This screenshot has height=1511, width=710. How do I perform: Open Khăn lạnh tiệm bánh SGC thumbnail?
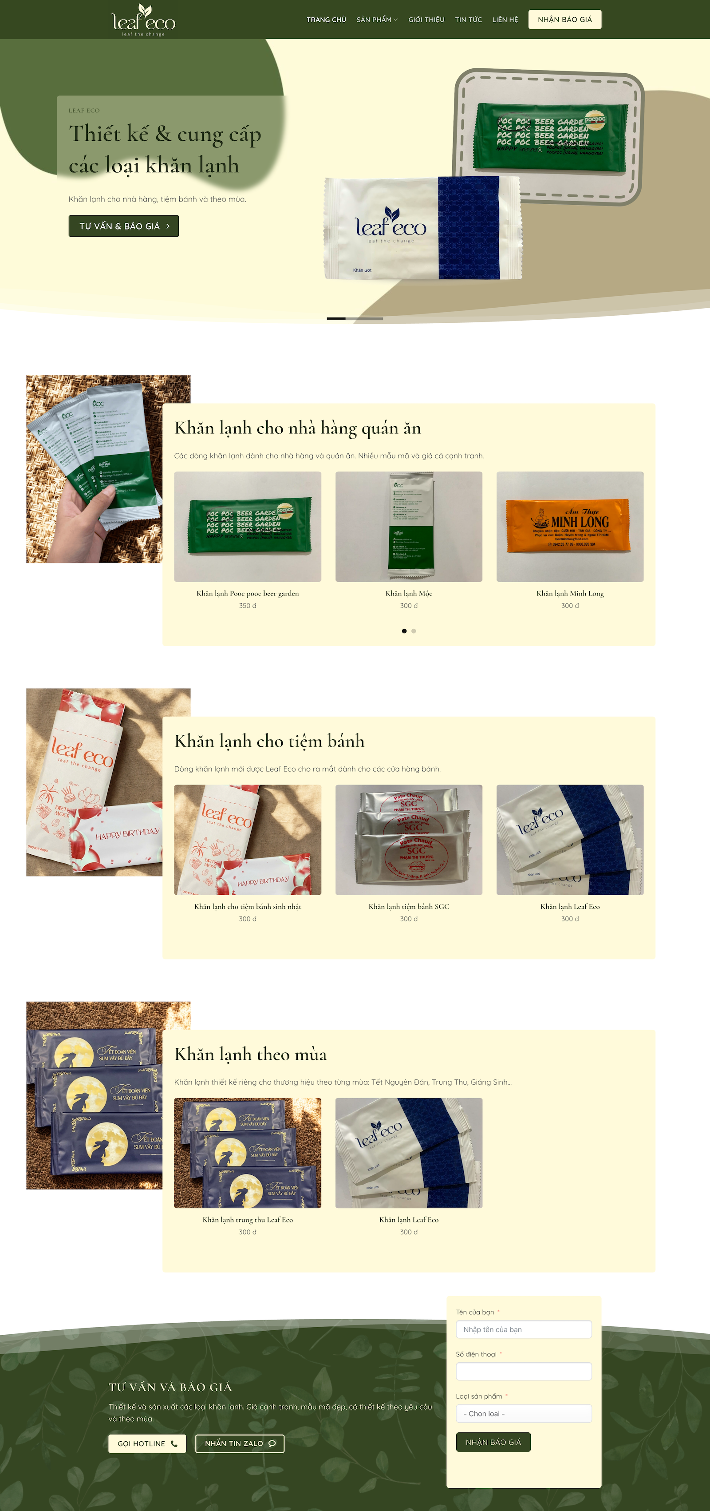pos(409,840)
